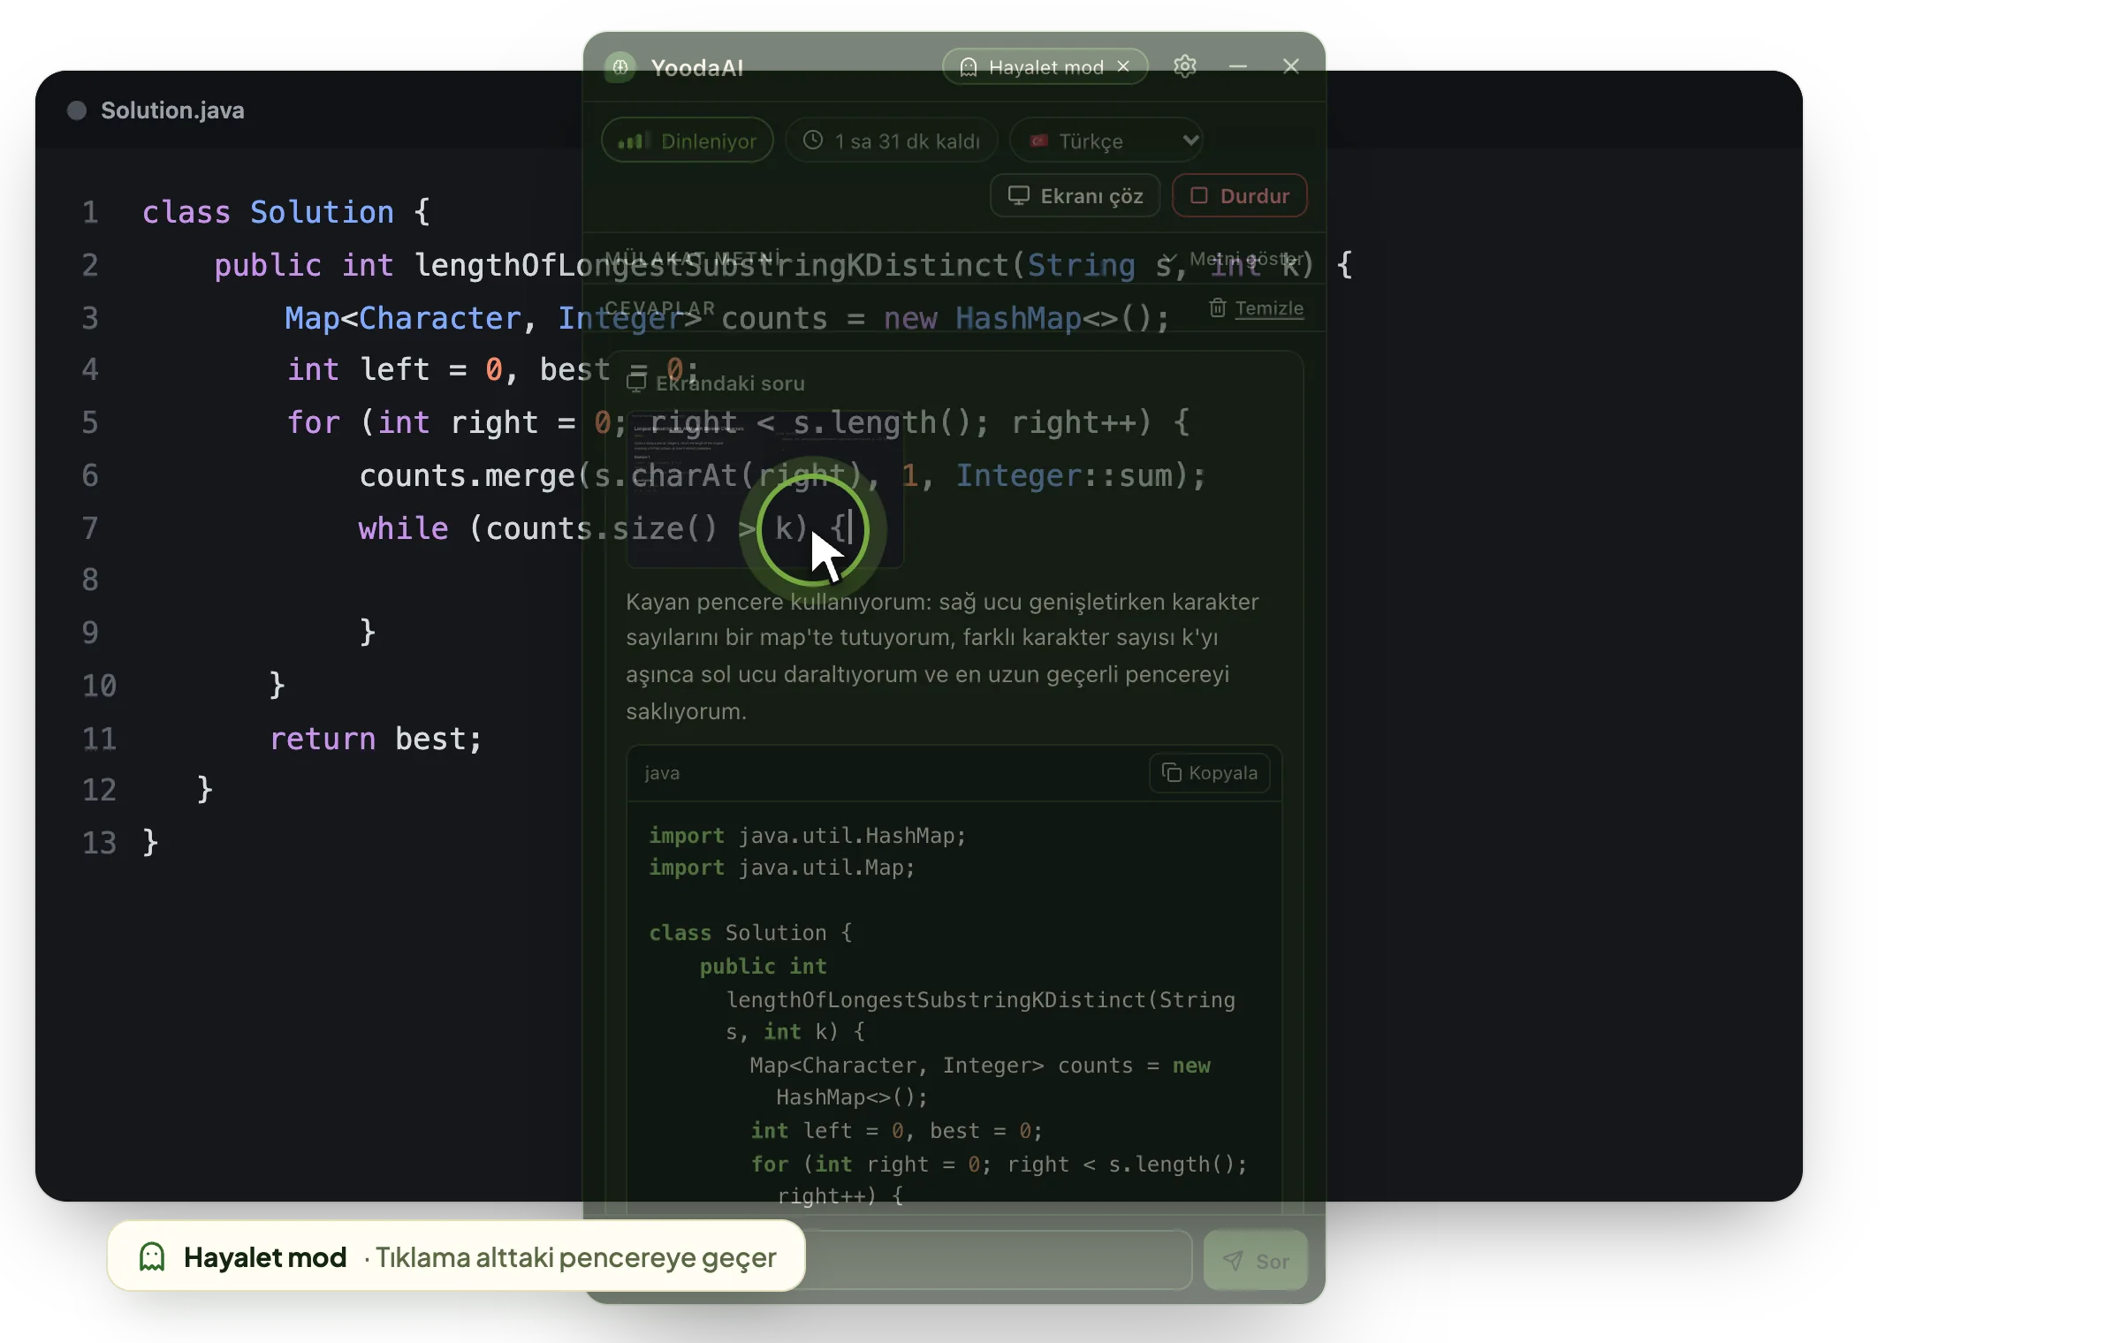
Task: Click the Ekranı çöz button
Action: pos(1076,195)
